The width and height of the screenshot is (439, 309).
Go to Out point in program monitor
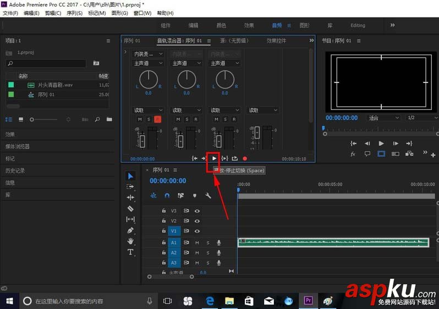tap(409, 144)
